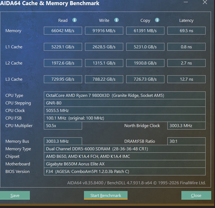The height and width of the screenshot is (208, 215).
Task: Click the Write column header
Action: click(x=104, y=20)
